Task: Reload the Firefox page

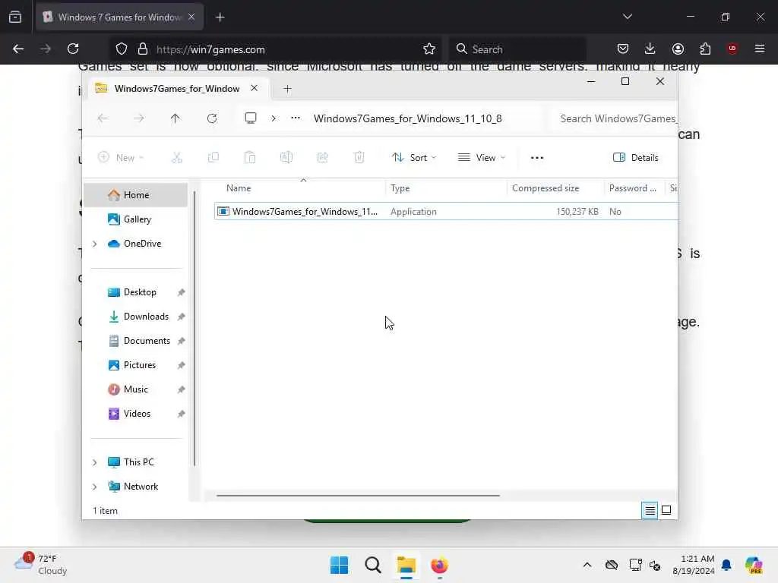Action: (x=74, y=49)
